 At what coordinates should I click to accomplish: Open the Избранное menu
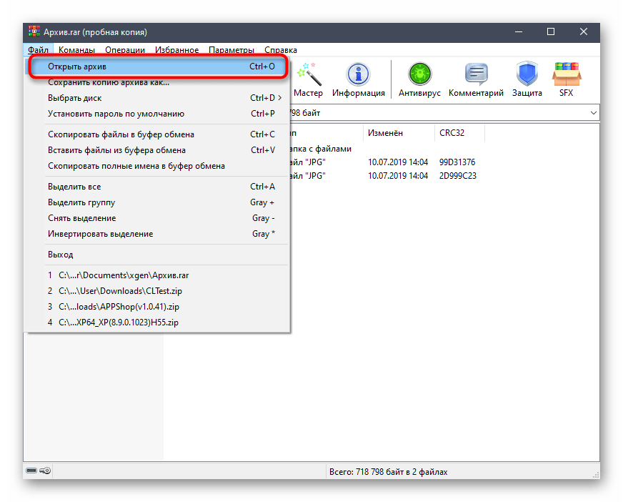coord(176,50)
